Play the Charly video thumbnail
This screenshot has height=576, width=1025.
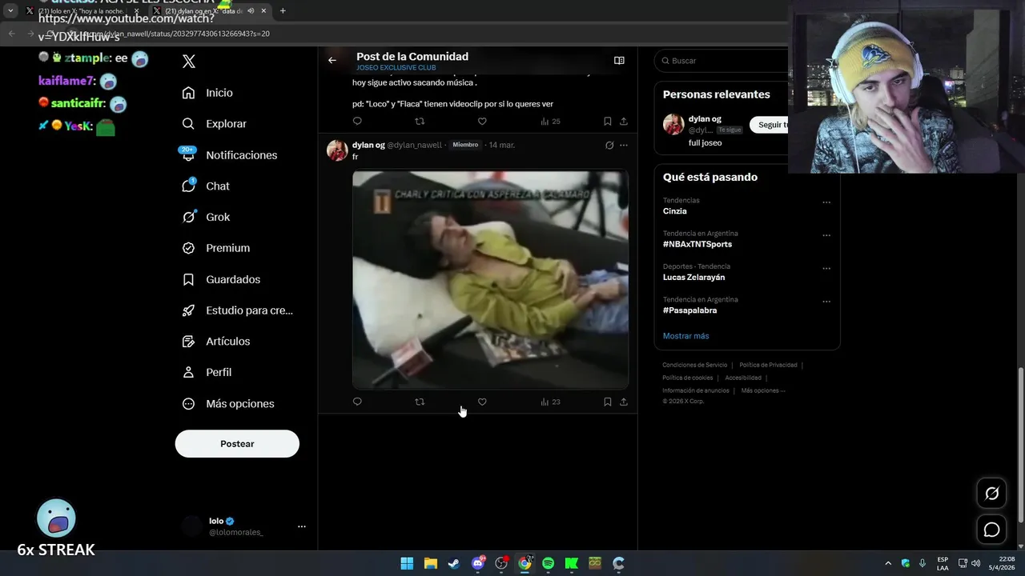point(490,279)
